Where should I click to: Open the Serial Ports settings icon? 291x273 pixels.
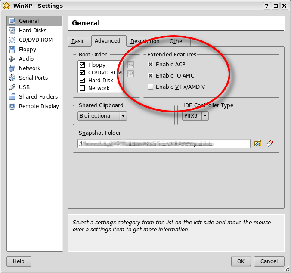click(x=12, y=78)
